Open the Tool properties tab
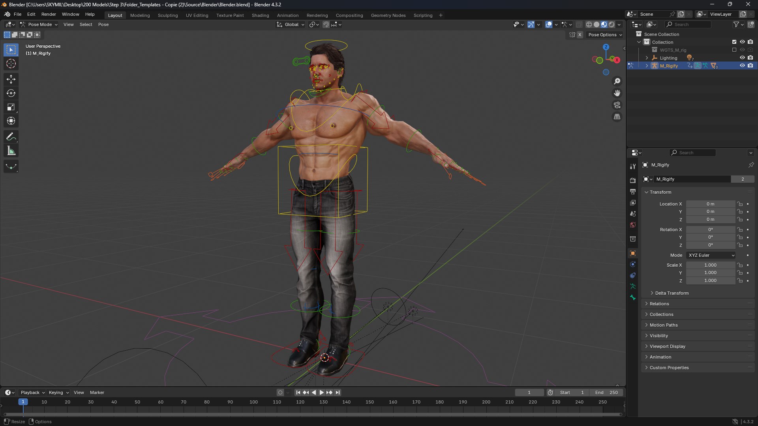 [633, 166]
